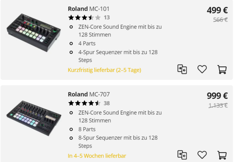
Task: Open star rating of MC-101
Action: (x=84, y=17)
